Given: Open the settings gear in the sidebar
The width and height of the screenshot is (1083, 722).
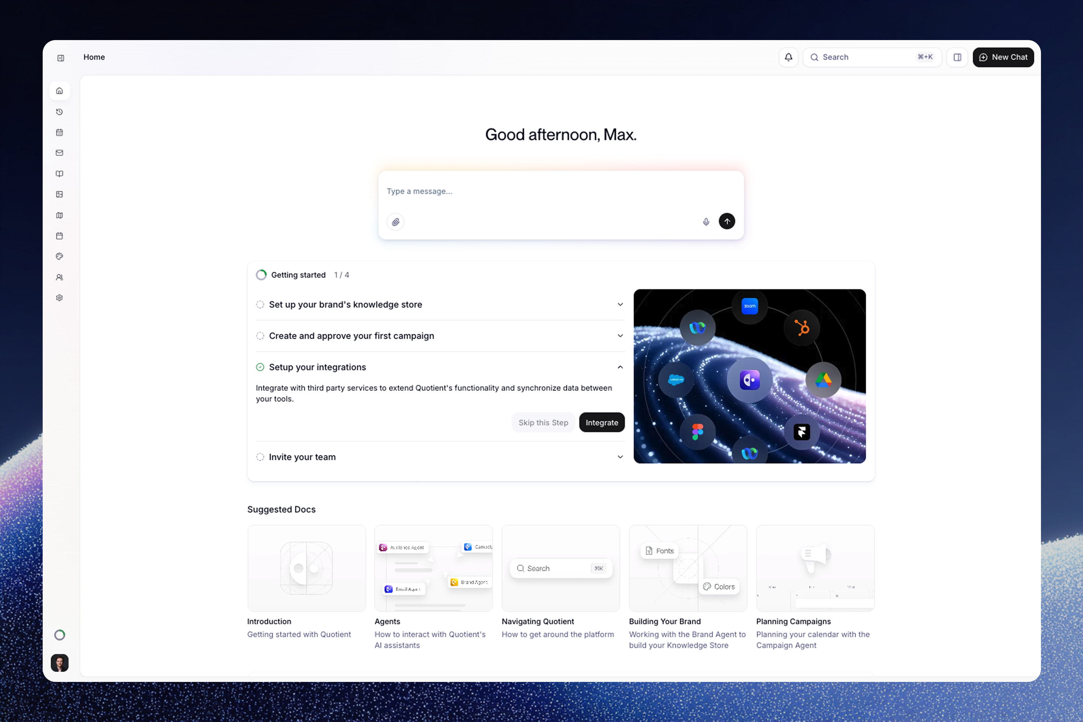Looking at the screenshot, I should 59,298.
